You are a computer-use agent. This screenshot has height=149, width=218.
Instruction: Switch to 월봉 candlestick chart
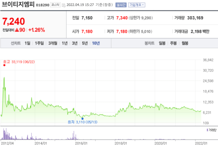185,43
